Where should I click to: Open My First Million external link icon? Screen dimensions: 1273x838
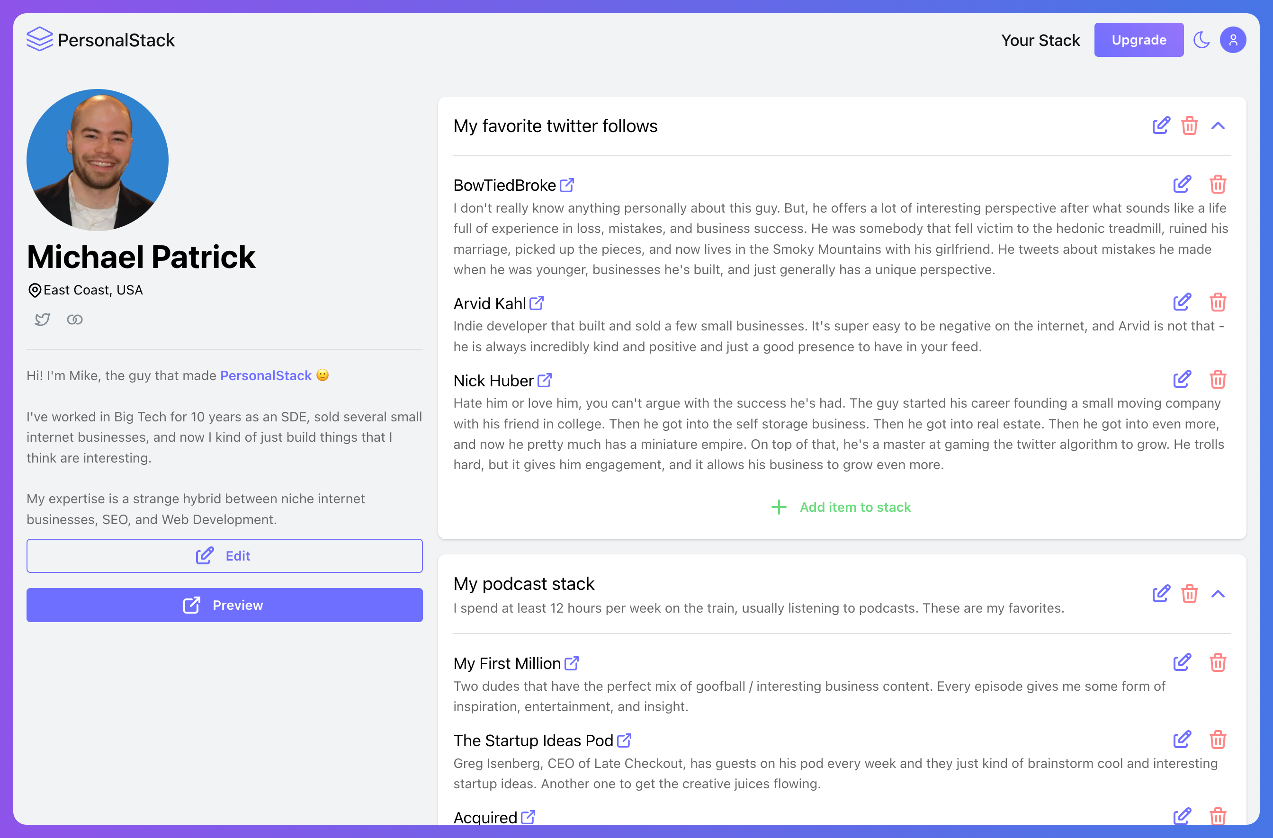pyautogui.click(x=572, y=663)
